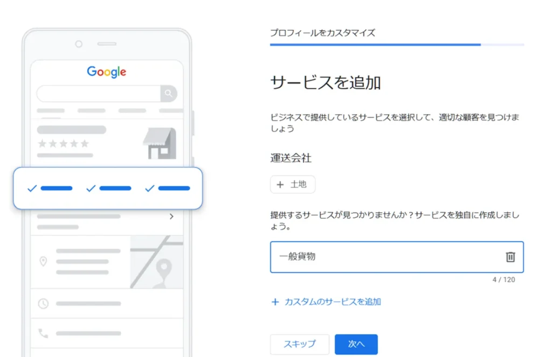This screenshot has width=552, height=357.
Task: Click the magnifier search icon in phone mockup
Action: 169,93
